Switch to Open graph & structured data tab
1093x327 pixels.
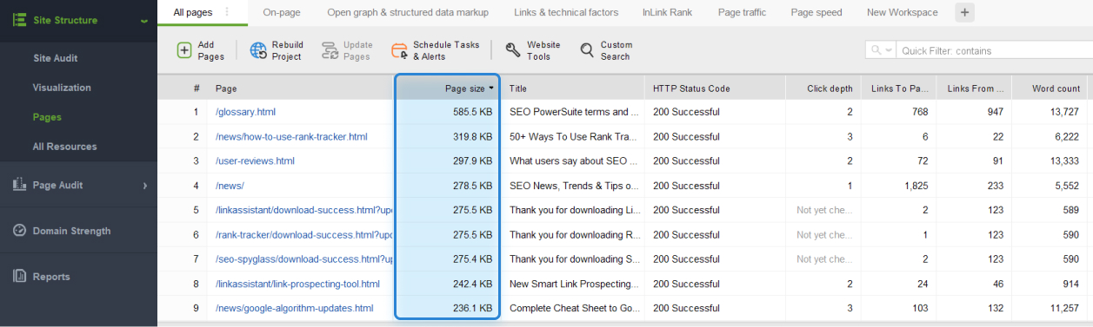[x=408, y=12]
